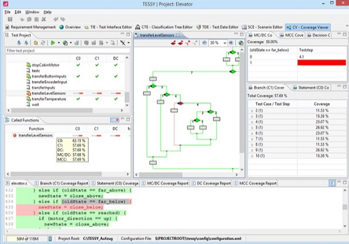Click the refresh icon in Test Project toolbar
Viewport: 349px width, 244px height.
tap(43, 43)
